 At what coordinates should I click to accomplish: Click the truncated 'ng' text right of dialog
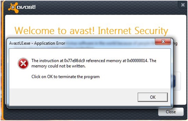175,44
